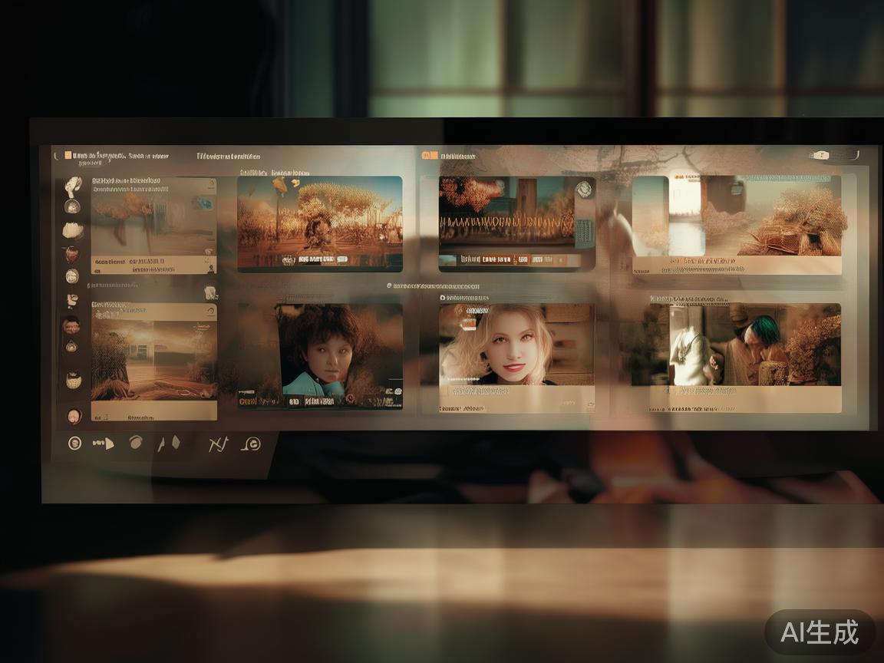The height and width of the screenshot is (663, 884).
Task: Switch to the center header tab label
Action: tap(228, 157)
